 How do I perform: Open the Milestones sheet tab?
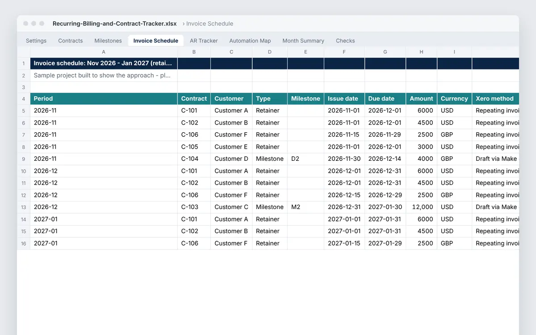coord(108,41)
